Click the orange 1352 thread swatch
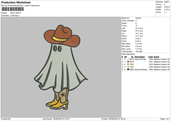 (x=128, y=64)
